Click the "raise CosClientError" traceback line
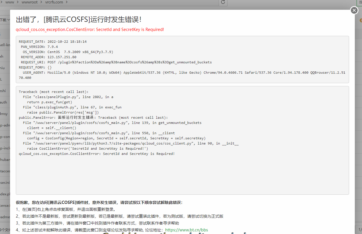 pos(88,149)
